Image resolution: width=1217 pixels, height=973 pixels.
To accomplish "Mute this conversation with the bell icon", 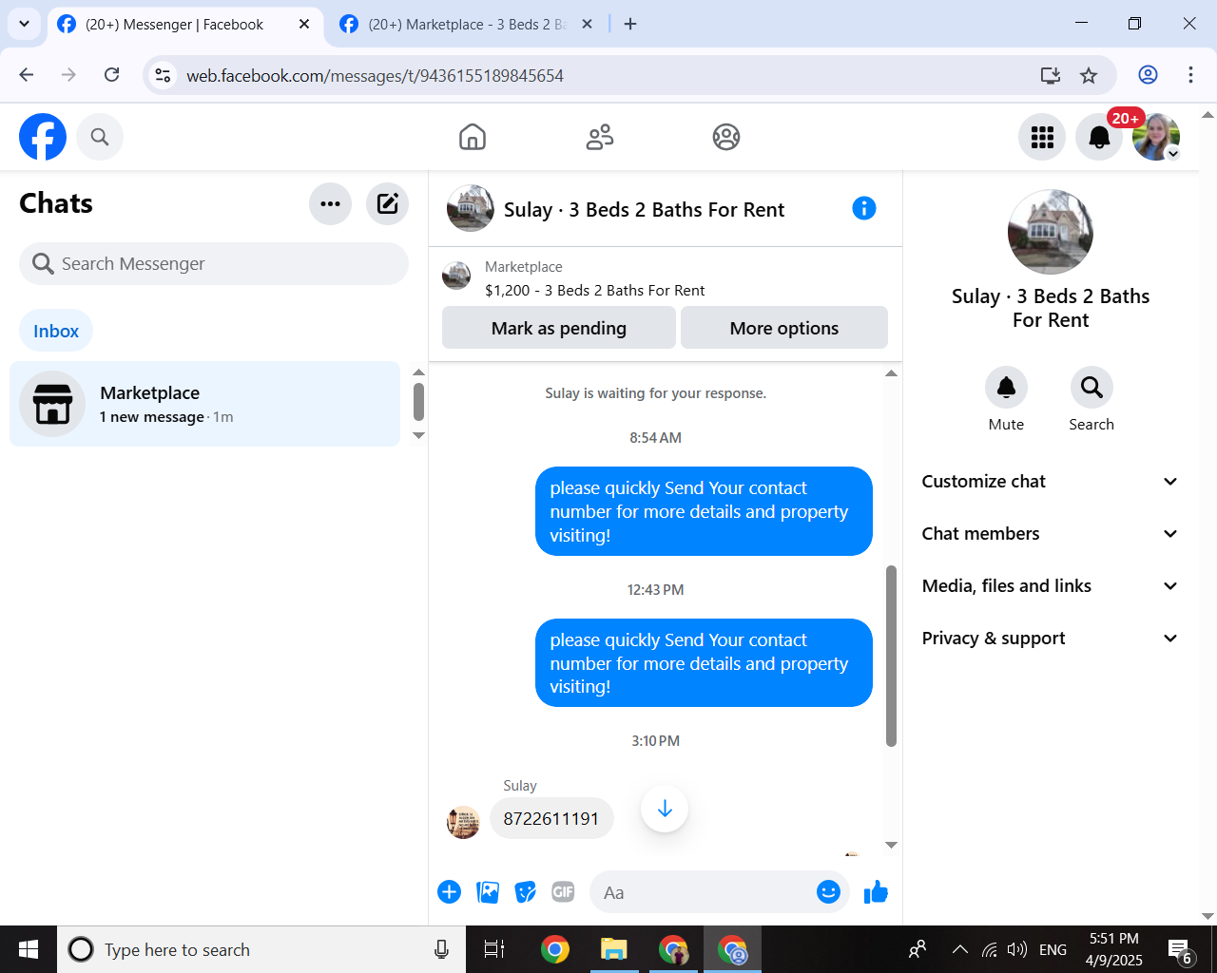I will 1006,388.
